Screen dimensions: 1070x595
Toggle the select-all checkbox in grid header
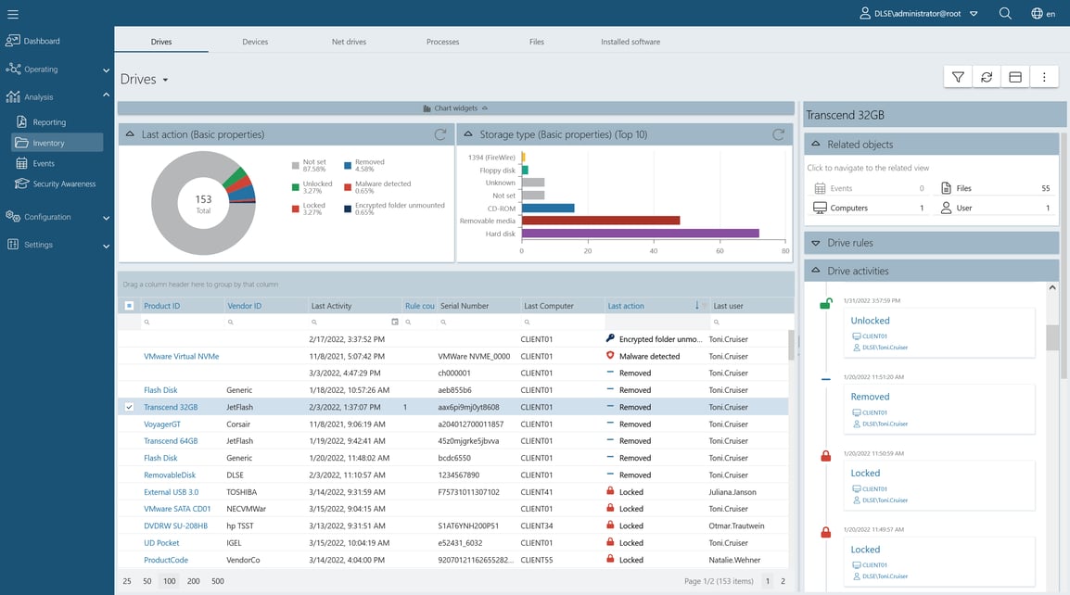(x=129, y=304)
